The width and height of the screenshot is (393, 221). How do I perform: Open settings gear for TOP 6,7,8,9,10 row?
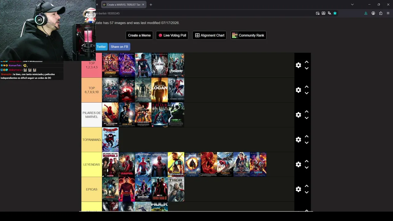(298, 90)
